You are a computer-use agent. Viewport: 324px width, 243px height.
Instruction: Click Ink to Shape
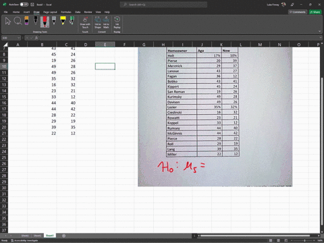98,22
